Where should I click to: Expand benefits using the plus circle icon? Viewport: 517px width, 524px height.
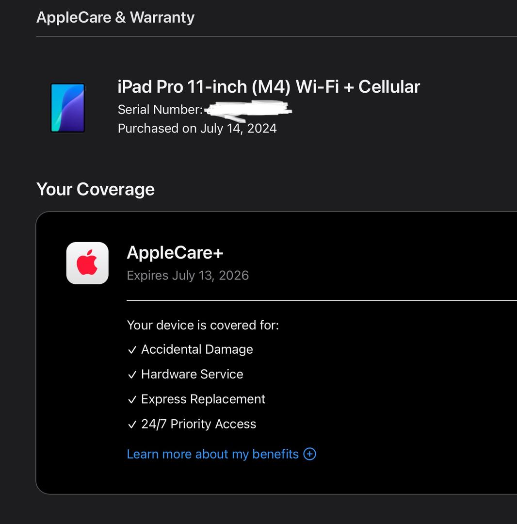point(309,454)
